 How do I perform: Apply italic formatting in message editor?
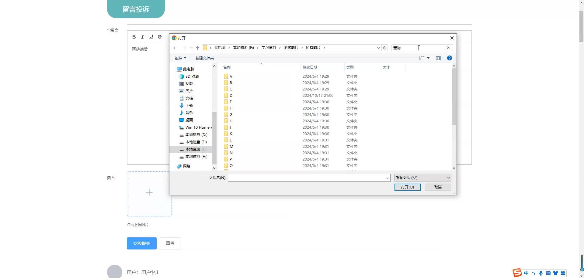point(142,37)
